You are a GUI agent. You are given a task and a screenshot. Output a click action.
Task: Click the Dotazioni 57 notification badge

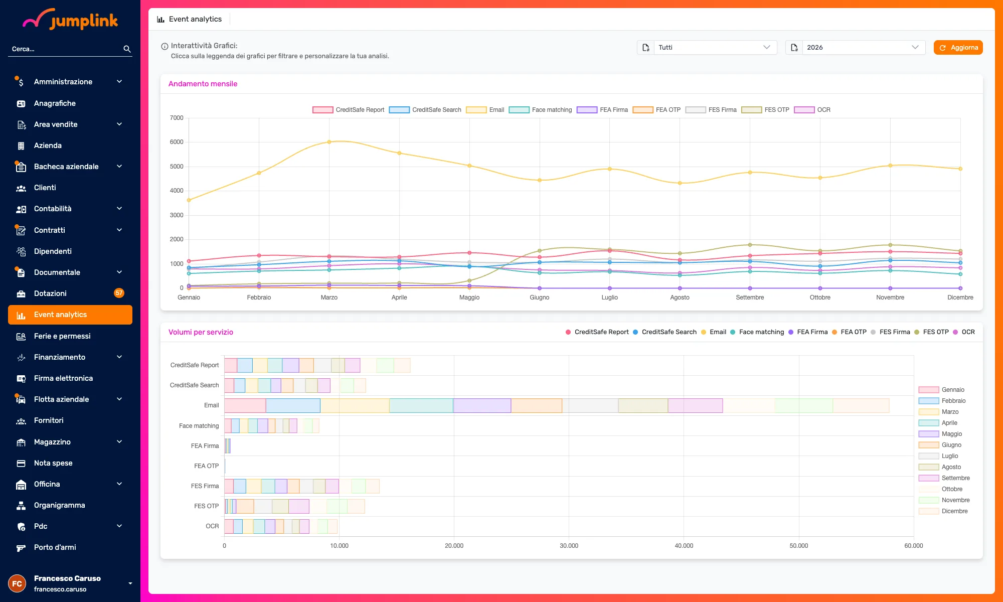(x=119, y=293)
